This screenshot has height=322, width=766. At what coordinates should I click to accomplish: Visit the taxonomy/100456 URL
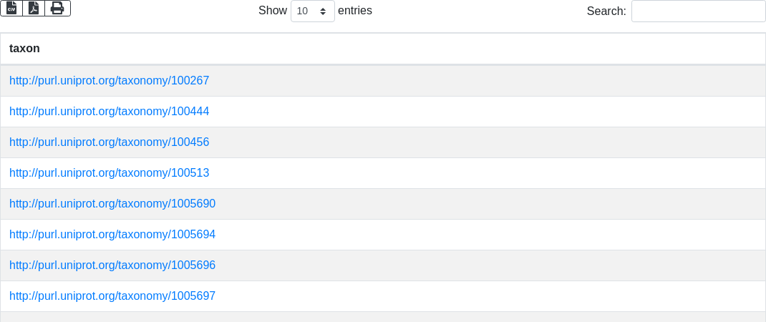(x=109, y=142)
